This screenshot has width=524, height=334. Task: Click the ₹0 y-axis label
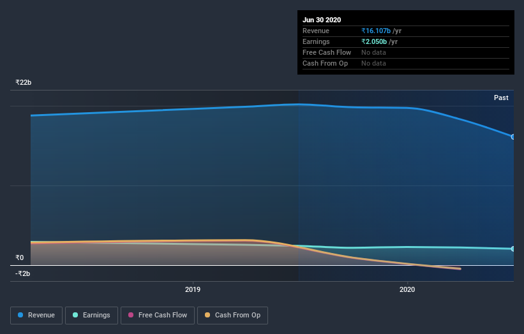(20, 258)
